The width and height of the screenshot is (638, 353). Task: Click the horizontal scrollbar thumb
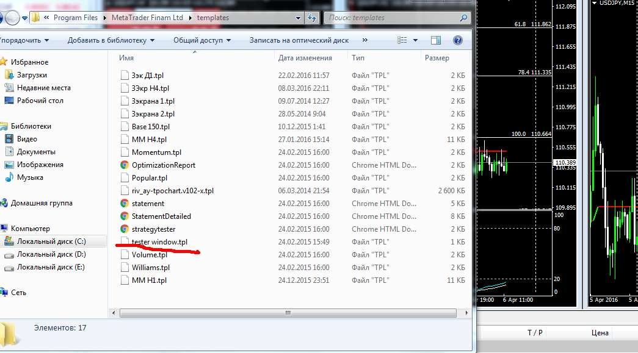pos(288,313)
